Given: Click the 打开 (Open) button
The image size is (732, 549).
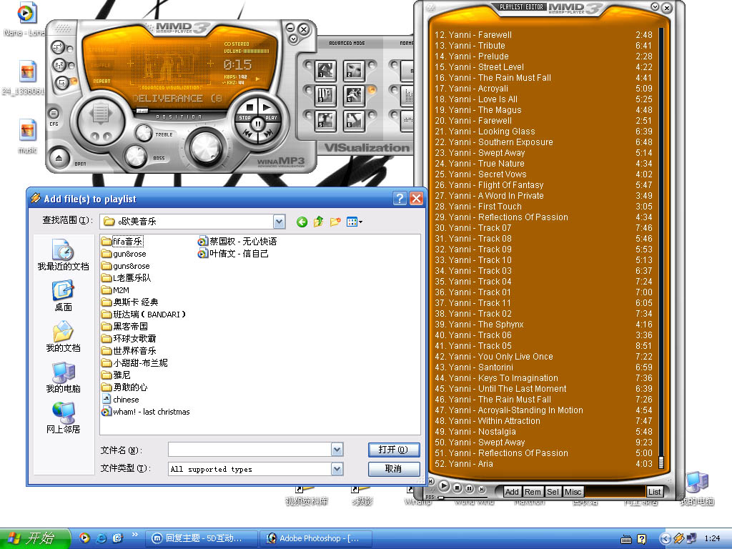Looking at the screenshot, I should pos(394,450).
